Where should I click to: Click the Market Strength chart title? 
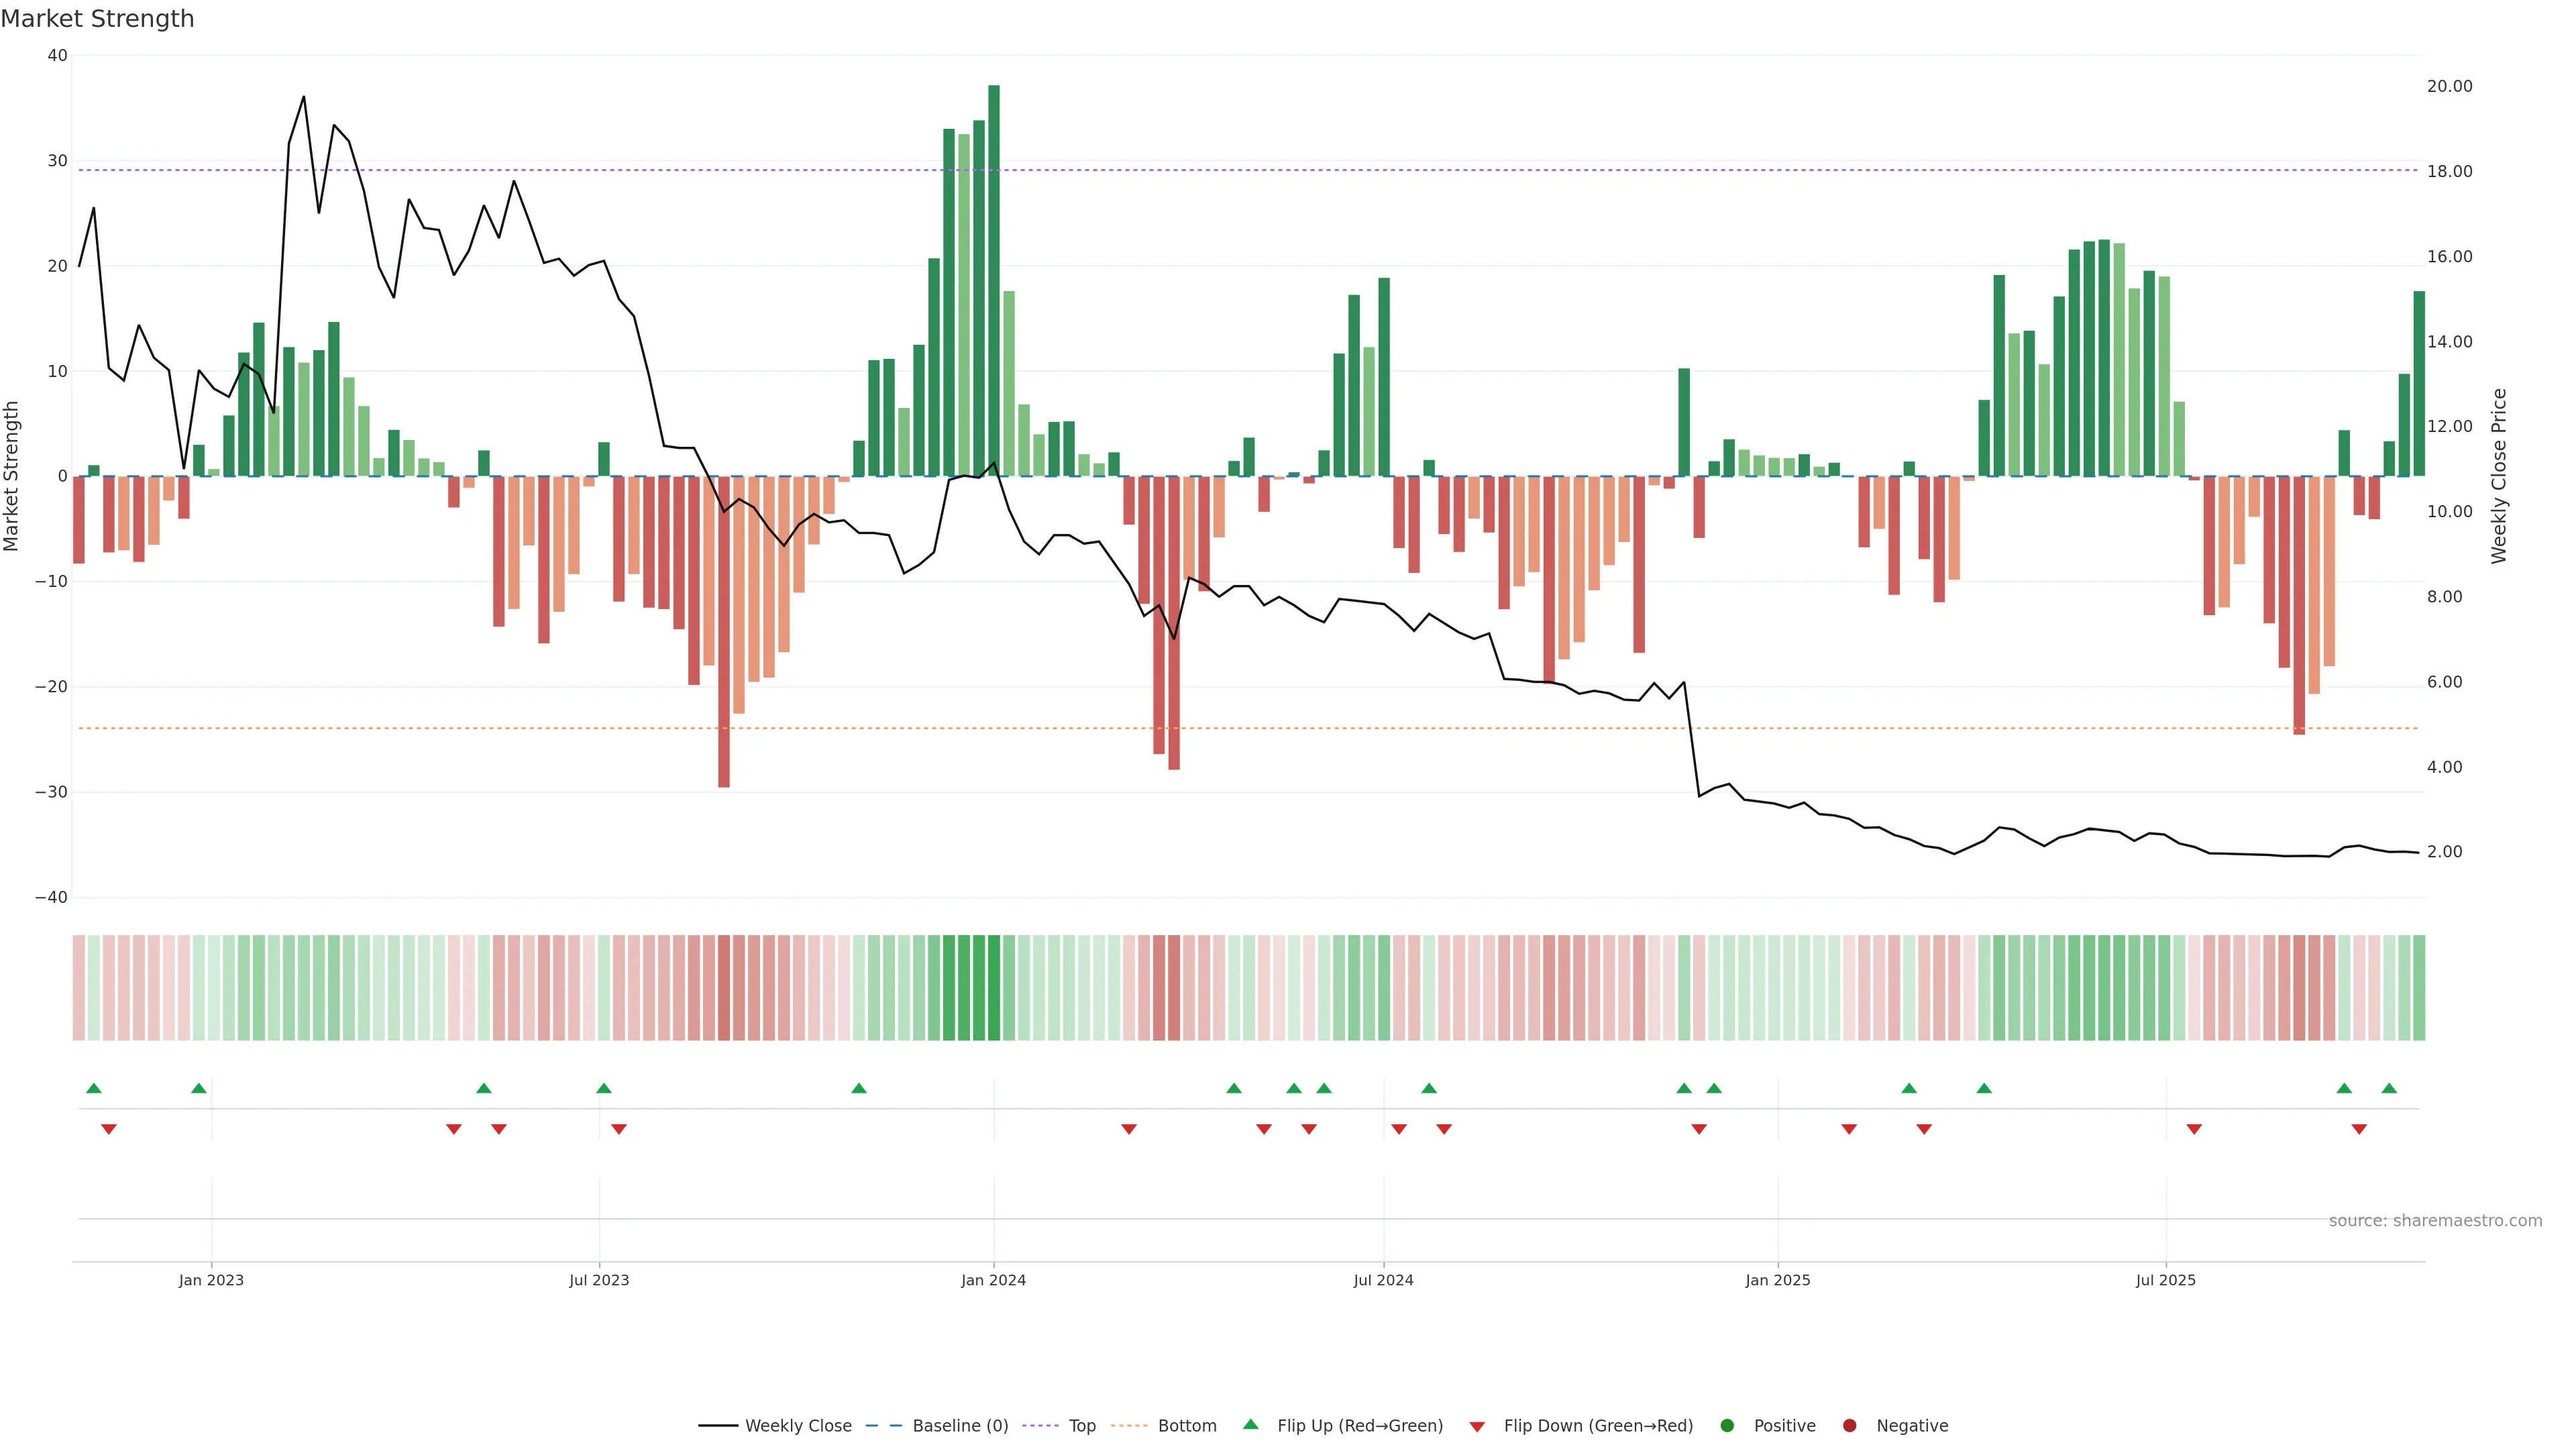(97, 19)
